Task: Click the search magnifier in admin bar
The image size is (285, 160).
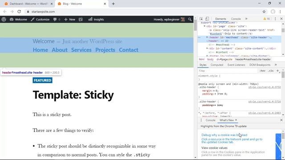Action: pos(190,20)
